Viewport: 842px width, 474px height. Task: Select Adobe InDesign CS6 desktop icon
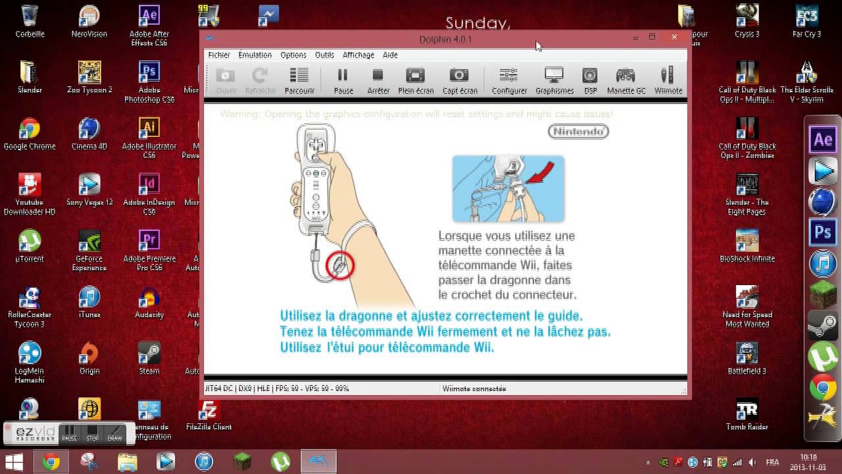click(x=149, y=194)
